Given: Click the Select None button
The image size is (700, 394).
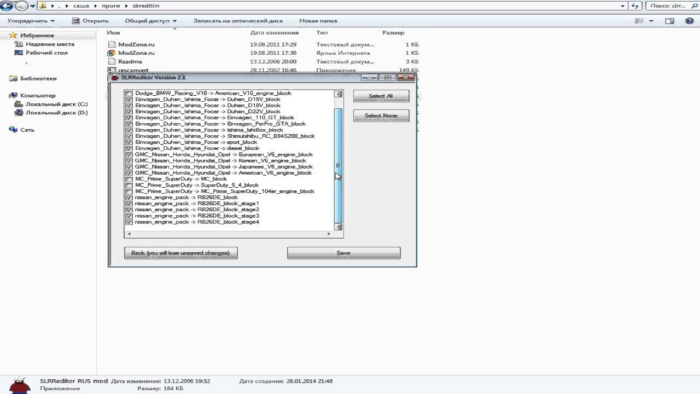Looking at the screenshot, I should [x=381, y=115].
